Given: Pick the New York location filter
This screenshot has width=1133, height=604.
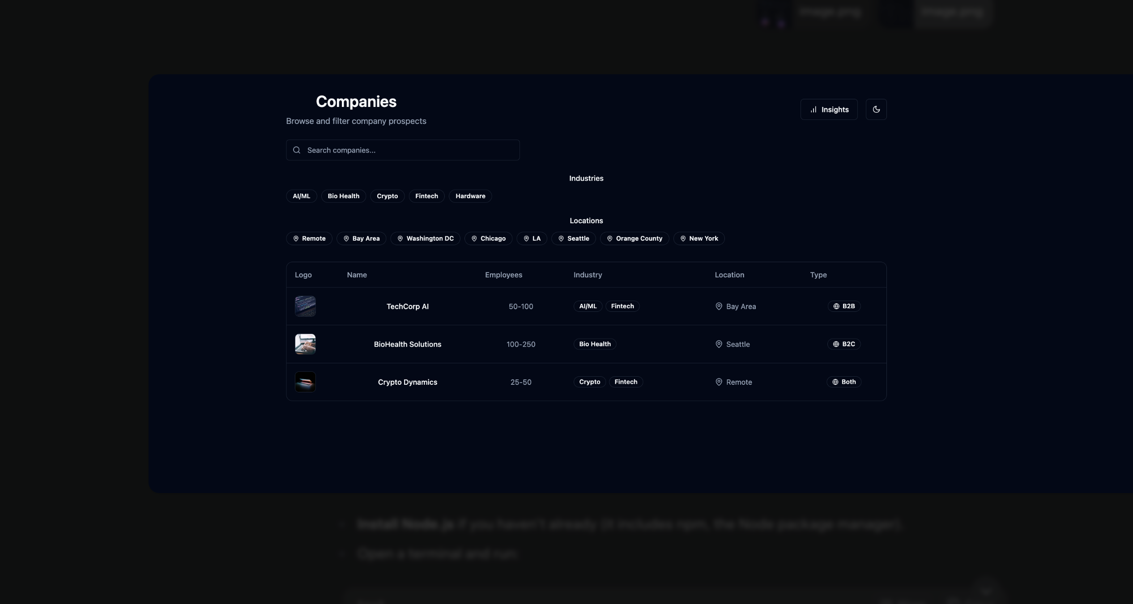Looking at the screenshot, I should click(x=699, y=238).
